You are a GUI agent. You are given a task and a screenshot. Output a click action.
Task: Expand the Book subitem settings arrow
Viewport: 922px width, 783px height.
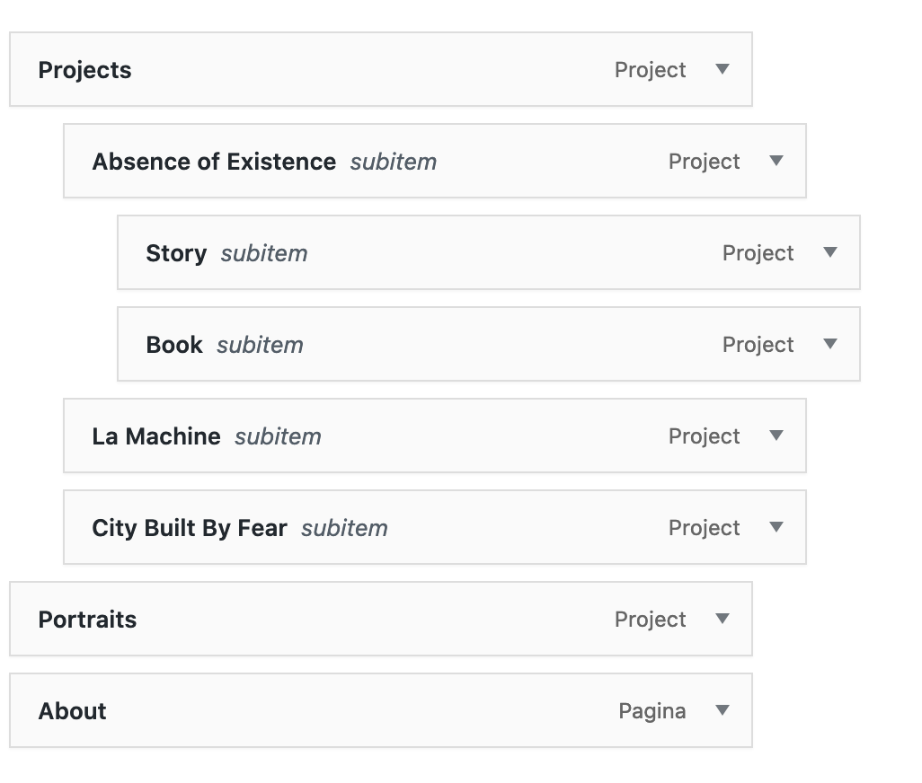click(830, 345)
